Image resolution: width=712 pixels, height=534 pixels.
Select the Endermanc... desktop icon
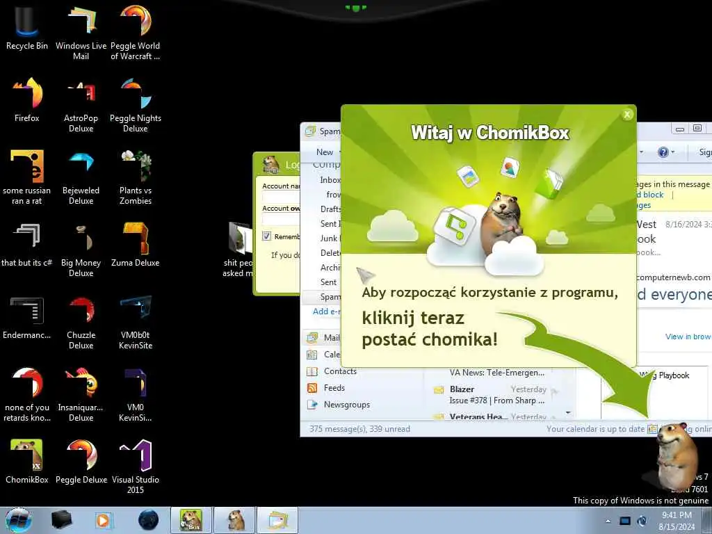coord(27,317)
